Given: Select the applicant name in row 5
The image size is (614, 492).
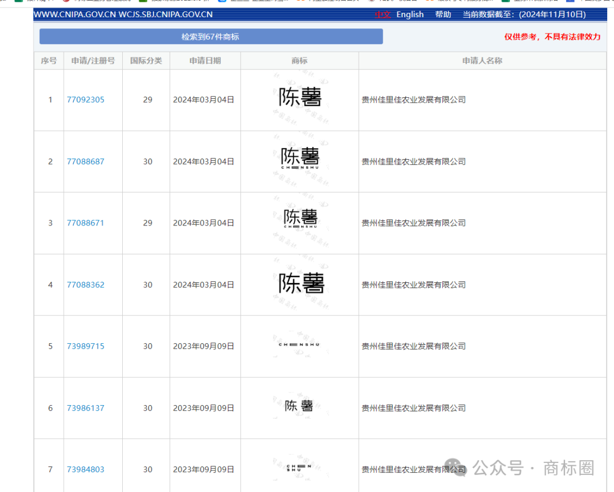Looking at the screenshot, I should tap(413, 347).
